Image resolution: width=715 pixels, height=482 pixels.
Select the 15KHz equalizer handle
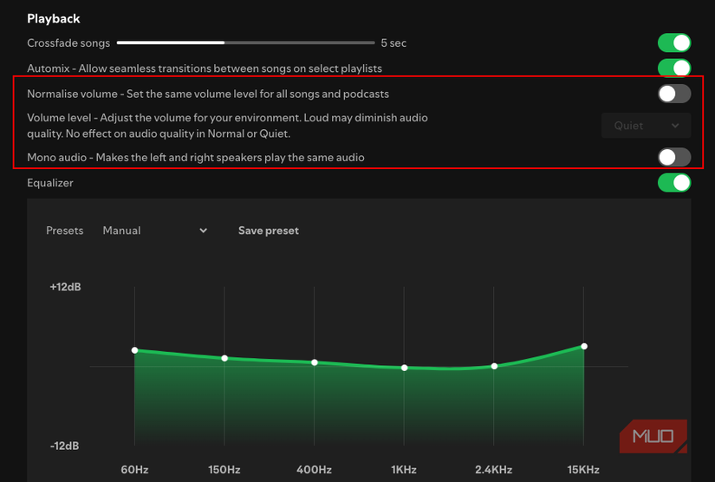point(584,347)
